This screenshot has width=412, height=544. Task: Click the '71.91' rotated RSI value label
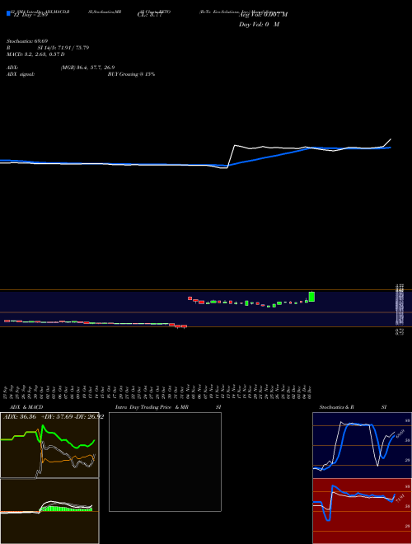click(x=400, y=499)
